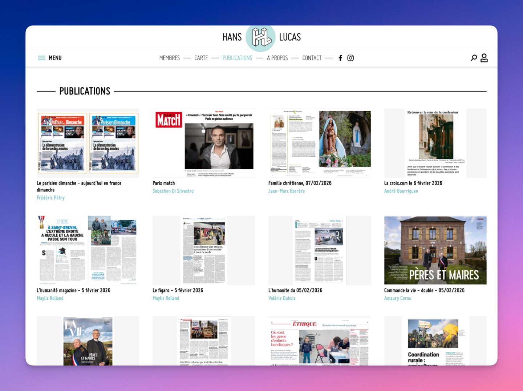Image resolution: width=523 pixels, height=391 pixels.
Task: Open Jean-Marc Barrère author link
Action: pos(287,191)
